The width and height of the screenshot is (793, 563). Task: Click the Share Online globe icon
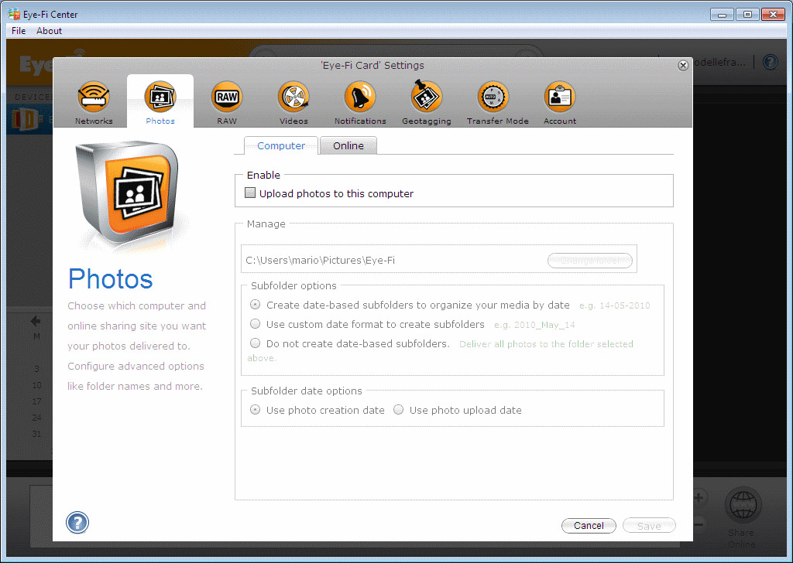click(743, 506)
